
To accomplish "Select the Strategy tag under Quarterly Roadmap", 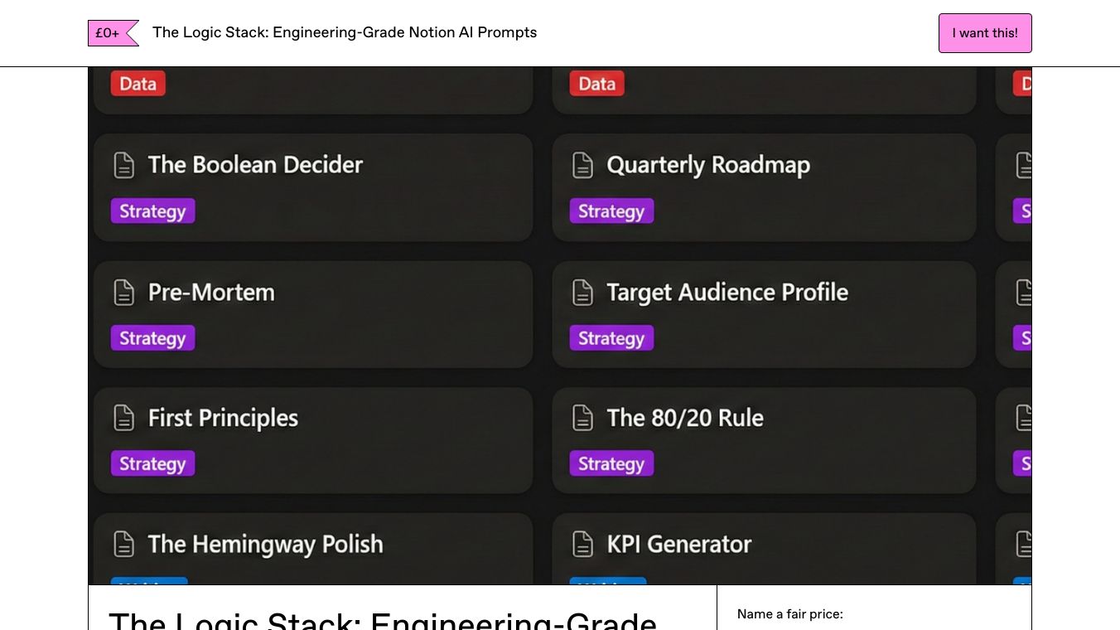I will click(611, 211).
